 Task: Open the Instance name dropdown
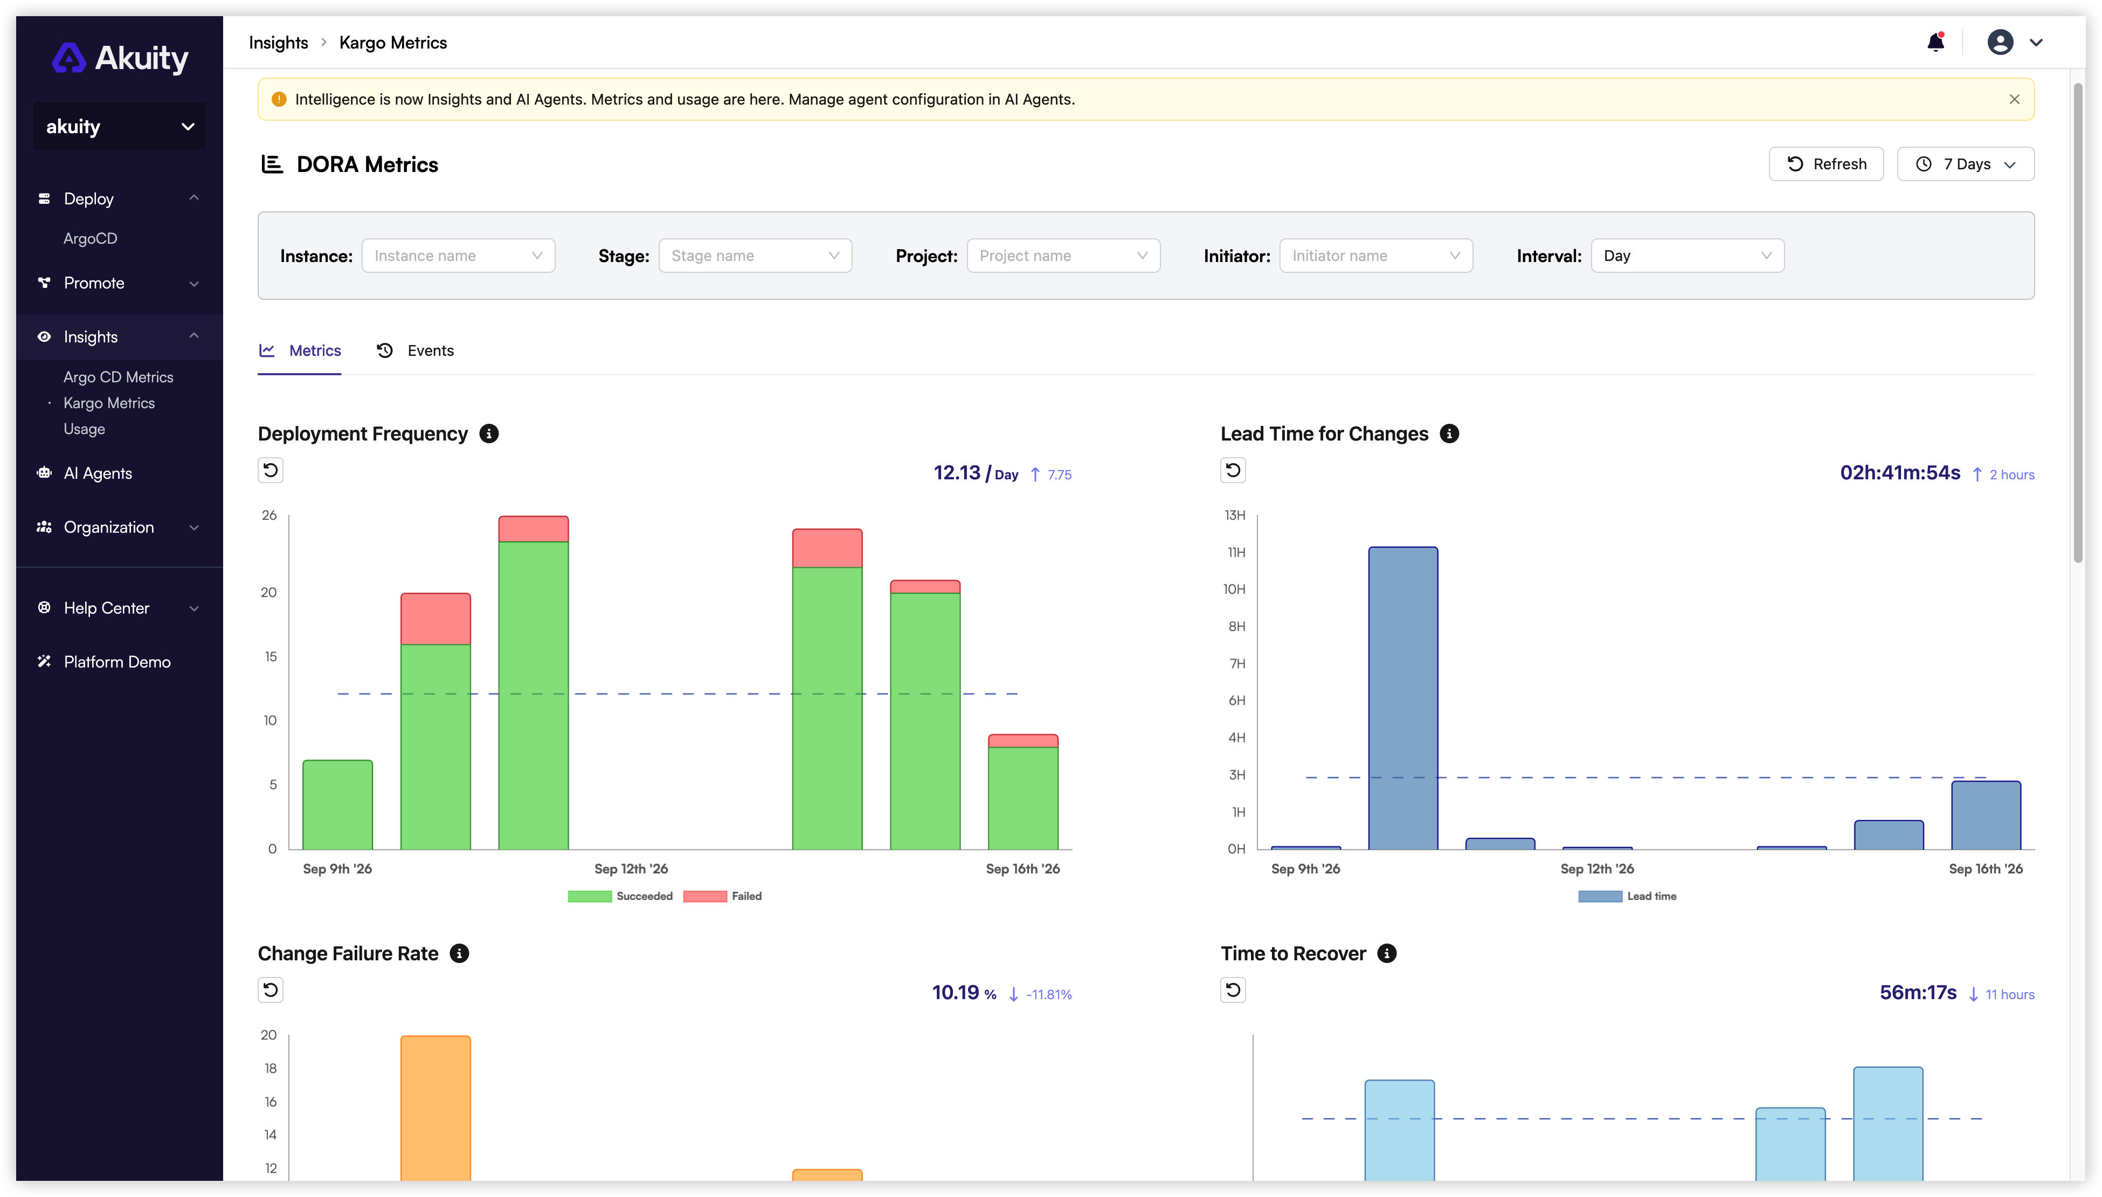click(x=459, y=256)
